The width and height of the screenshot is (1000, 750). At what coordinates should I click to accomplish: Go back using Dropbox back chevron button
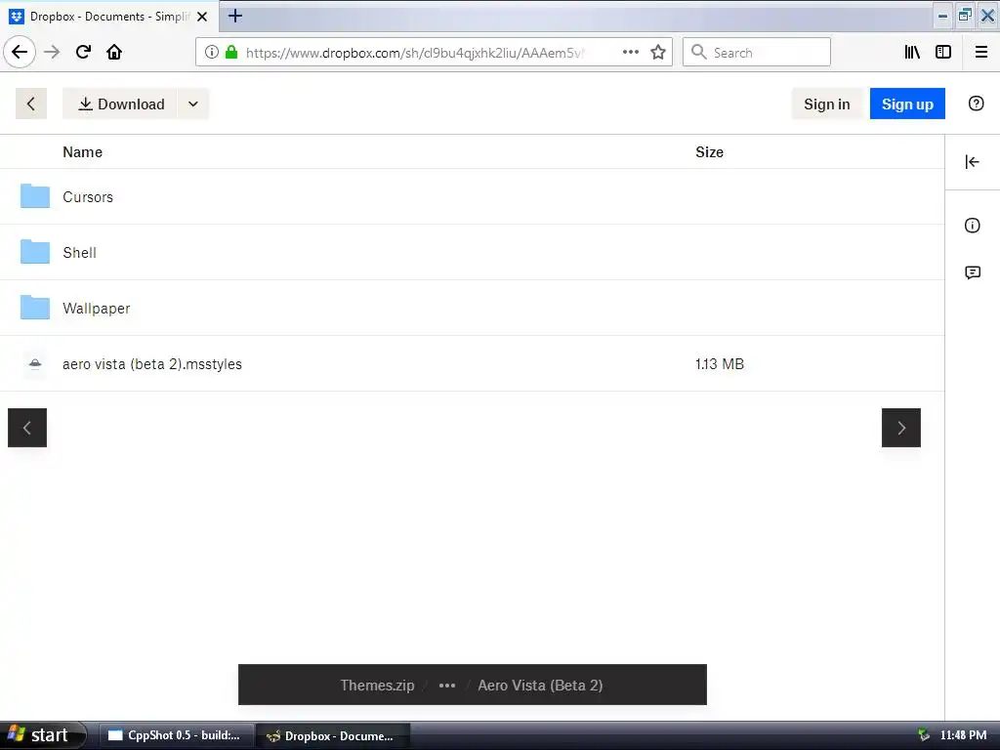tap(30, 104)
